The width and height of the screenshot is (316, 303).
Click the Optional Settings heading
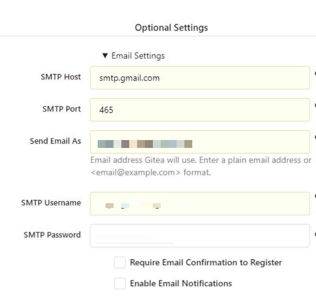tap(171, 28)
